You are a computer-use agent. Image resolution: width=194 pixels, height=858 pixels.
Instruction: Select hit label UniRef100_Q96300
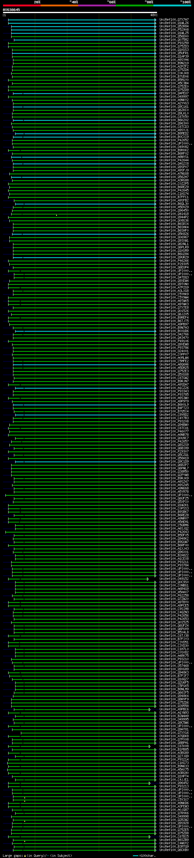tap(174, 124)
